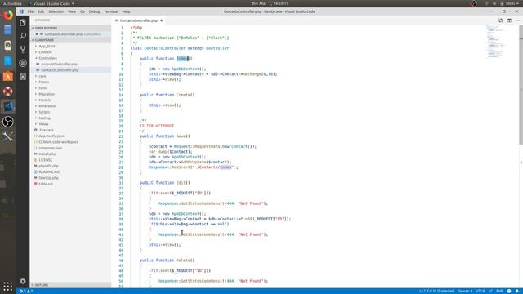Open the Source Control view
This screenshot has width=523, height=294.
23,49
